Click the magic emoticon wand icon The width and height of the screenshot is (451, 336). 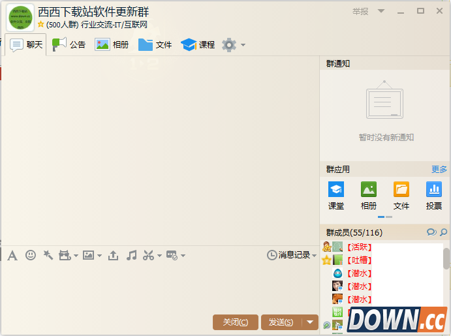[x=48, y=255]
